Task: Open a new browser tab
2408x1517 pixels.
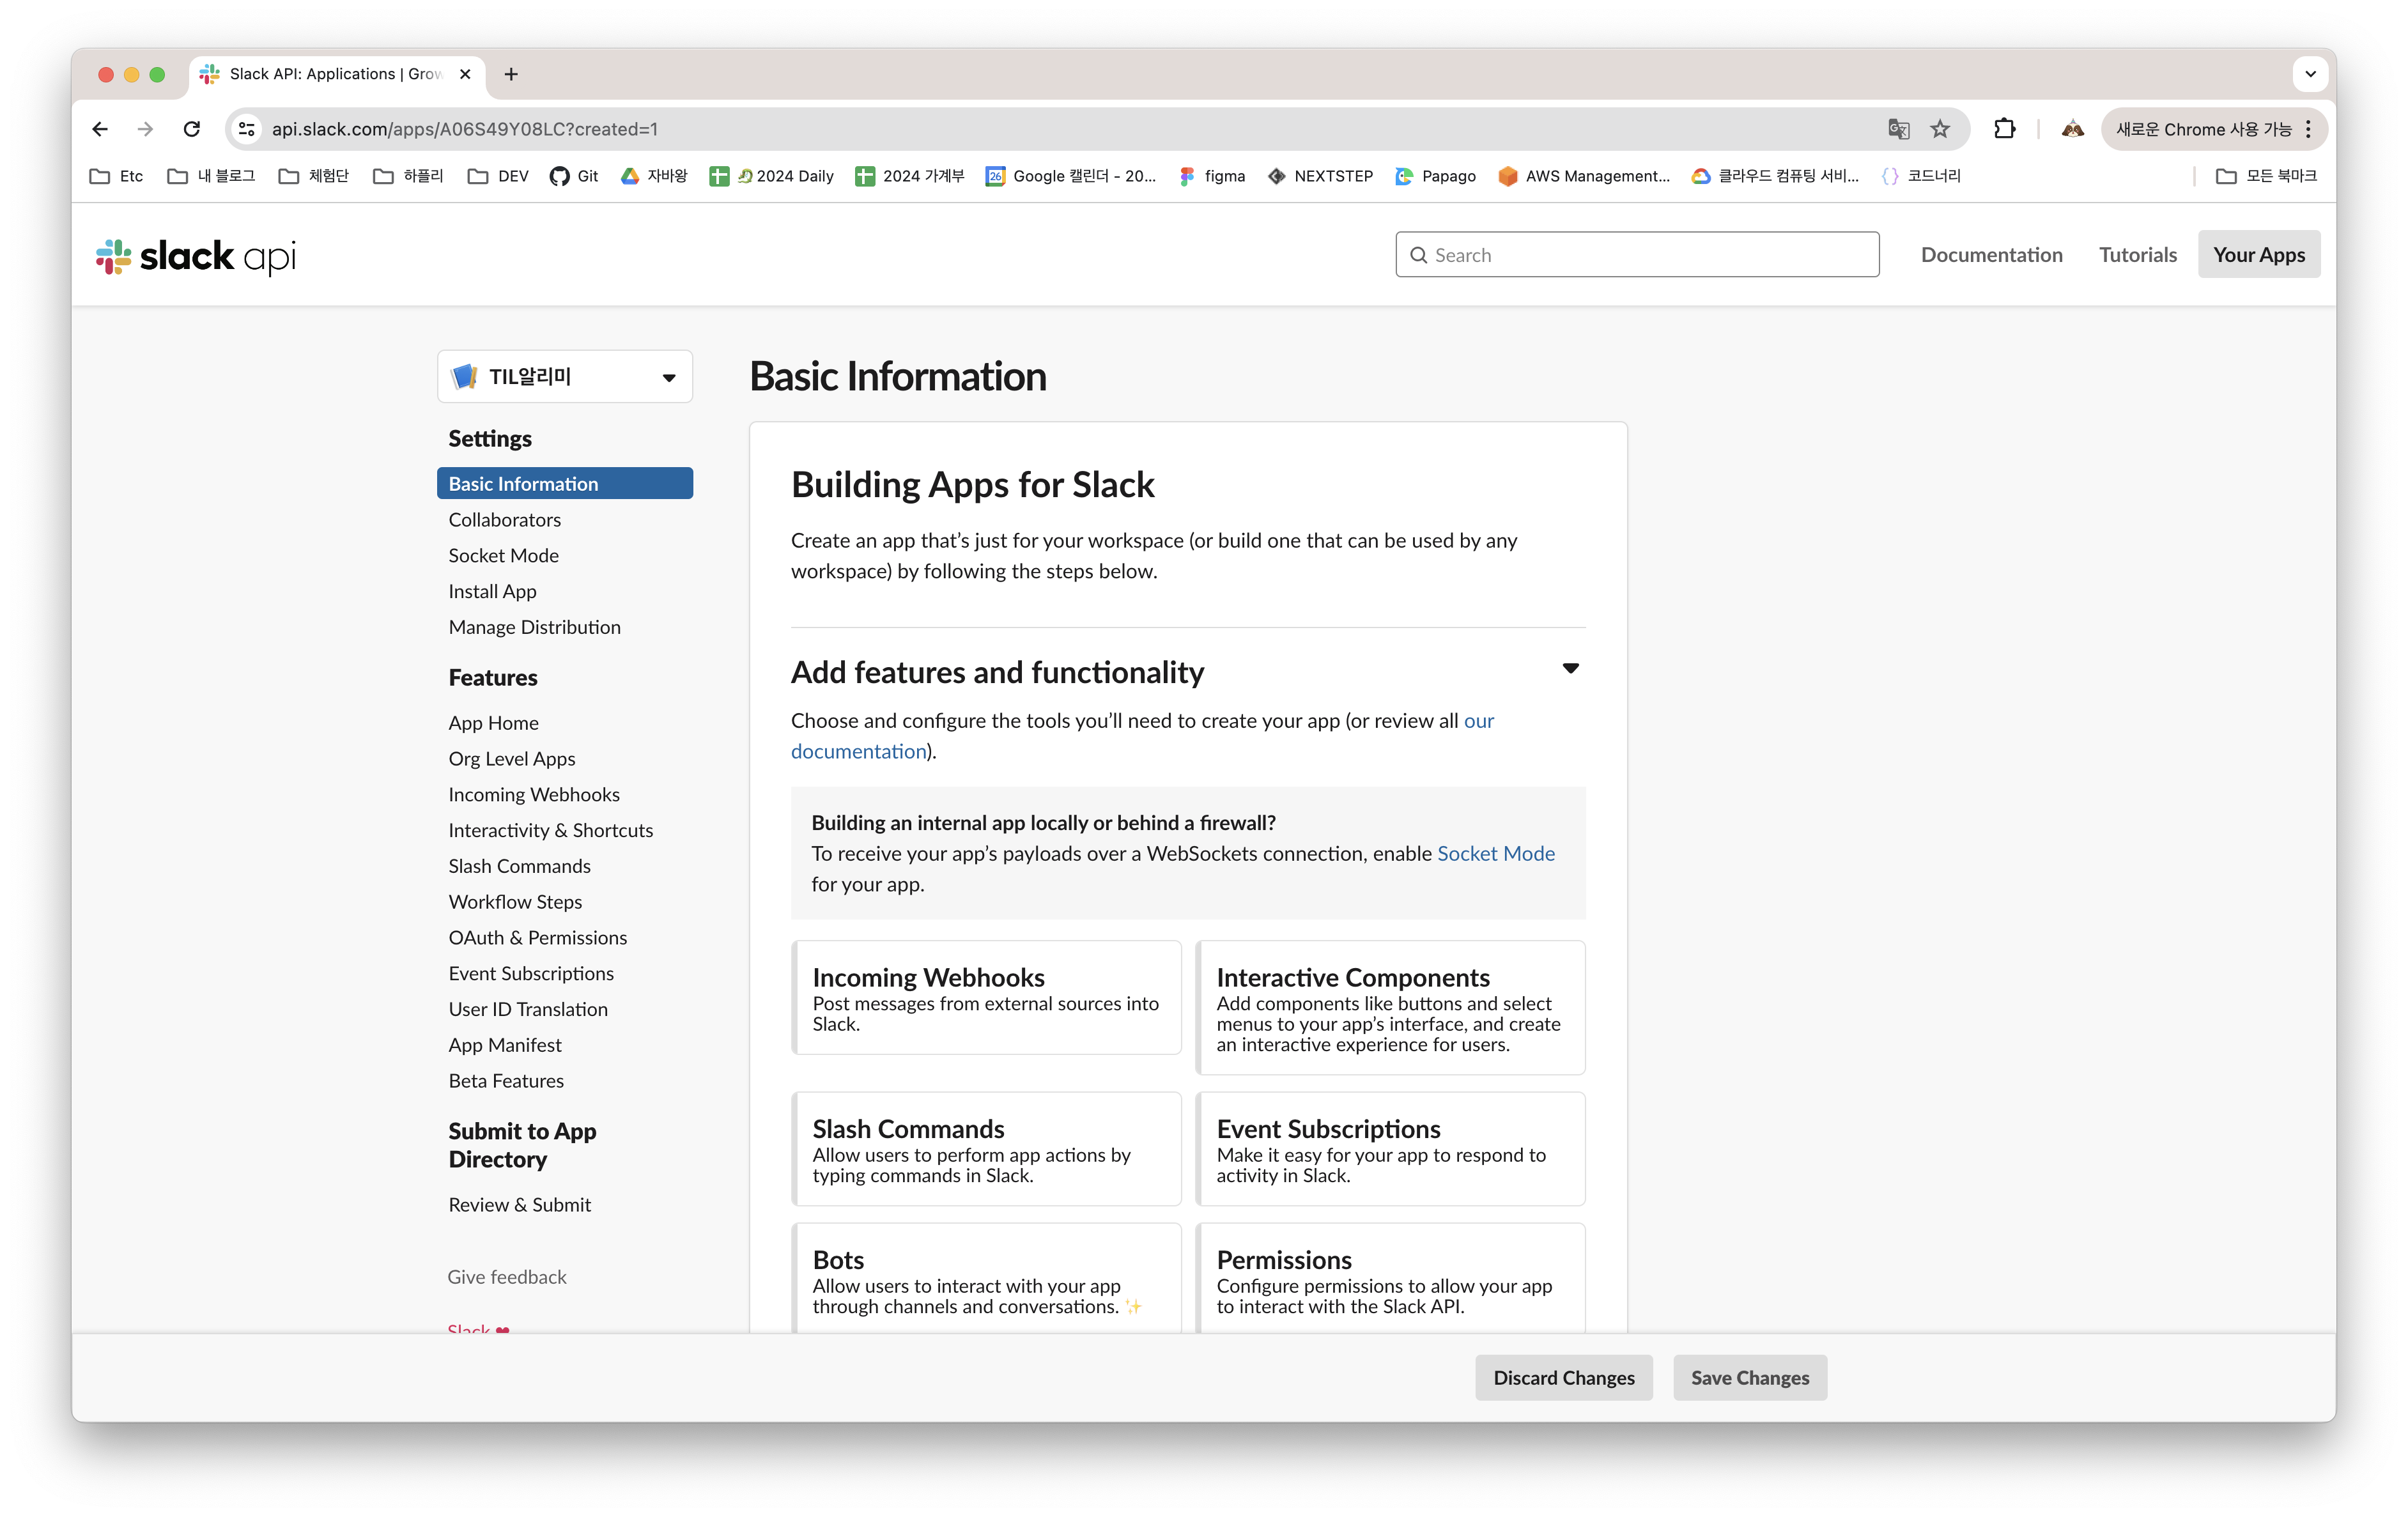Action: click(511, 74)
